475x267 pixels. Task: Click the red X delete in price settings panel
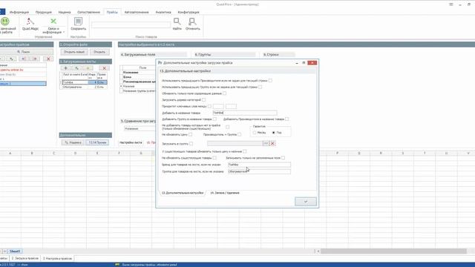coord(48,59)
